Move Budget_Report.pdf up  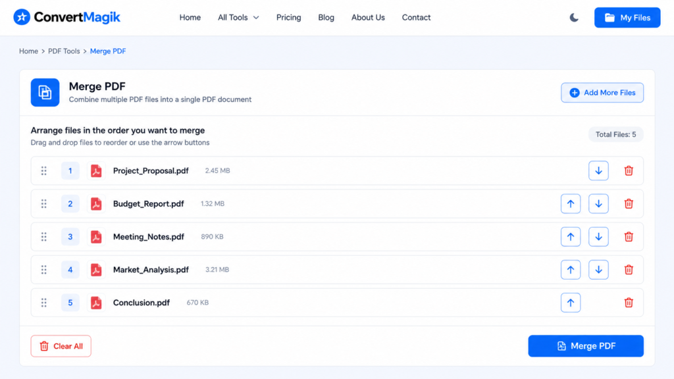coord(571,204)
